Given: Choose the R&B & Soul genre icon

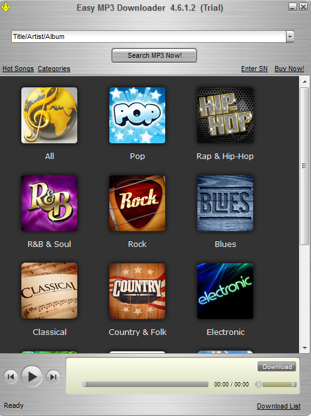Looking at the screenshot, I should point(50,203).
